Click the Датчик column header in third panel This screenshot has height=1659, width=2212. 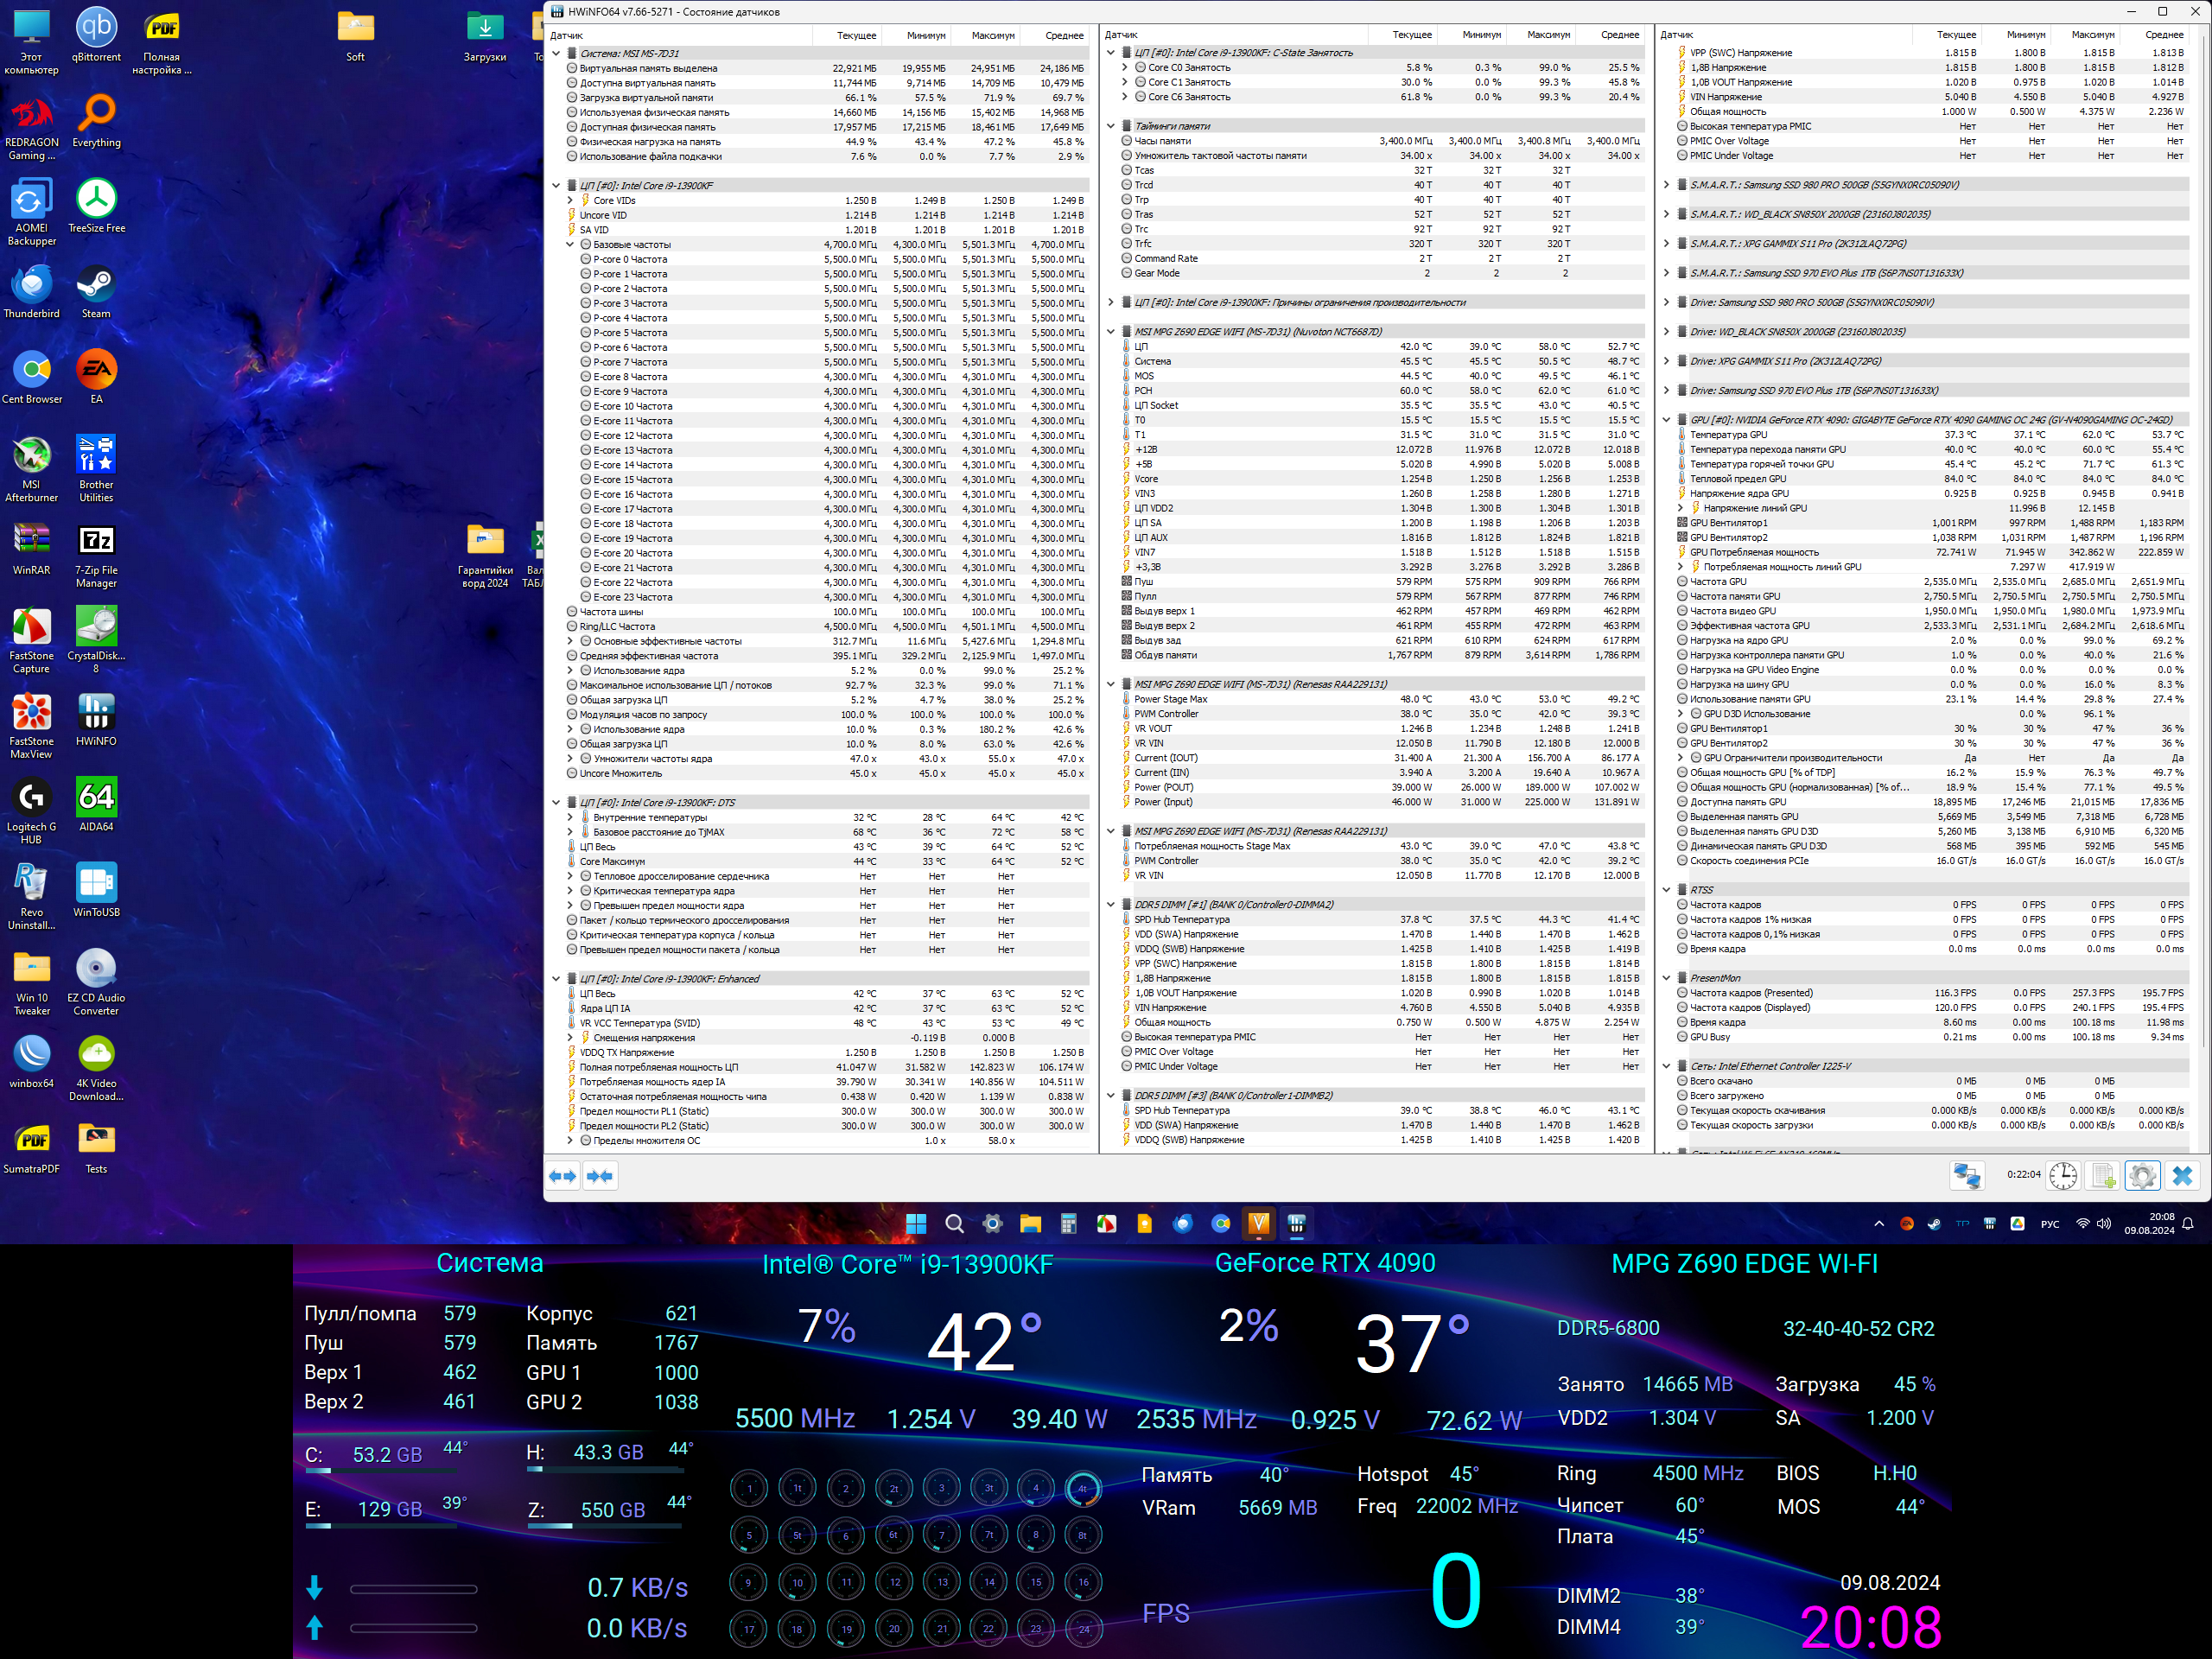pos(1677,35)
